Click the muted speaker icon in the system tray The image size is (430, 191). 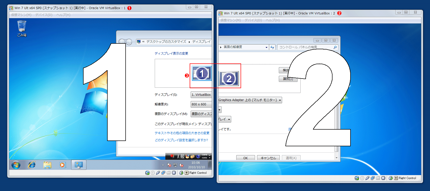tap(181, 165)
